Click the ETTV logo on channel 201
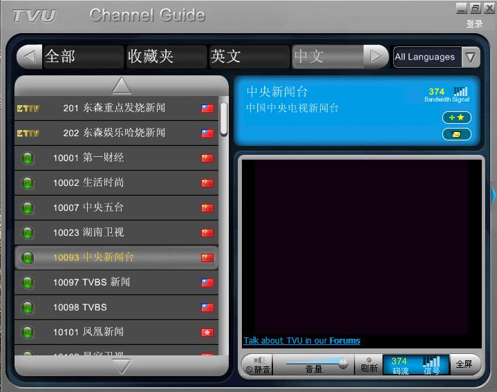This screenshot has height=392, width=497. click(x=28, y=109)
